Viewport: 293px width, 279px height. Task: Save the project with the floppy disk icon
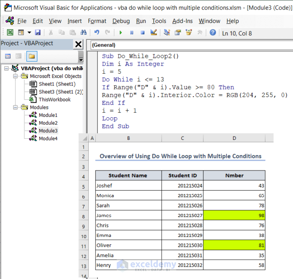(x=38, y=33)
